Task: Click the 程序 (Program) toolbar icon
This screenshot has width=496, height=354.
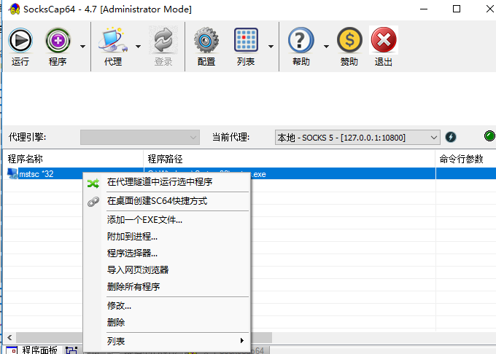Action: point(58,41)
